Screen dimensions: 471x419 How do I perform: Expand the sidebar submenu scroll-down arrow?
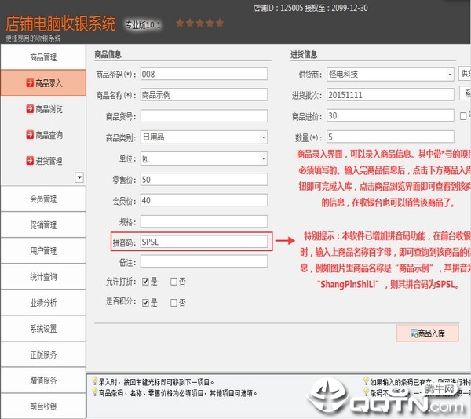[79, 177]
